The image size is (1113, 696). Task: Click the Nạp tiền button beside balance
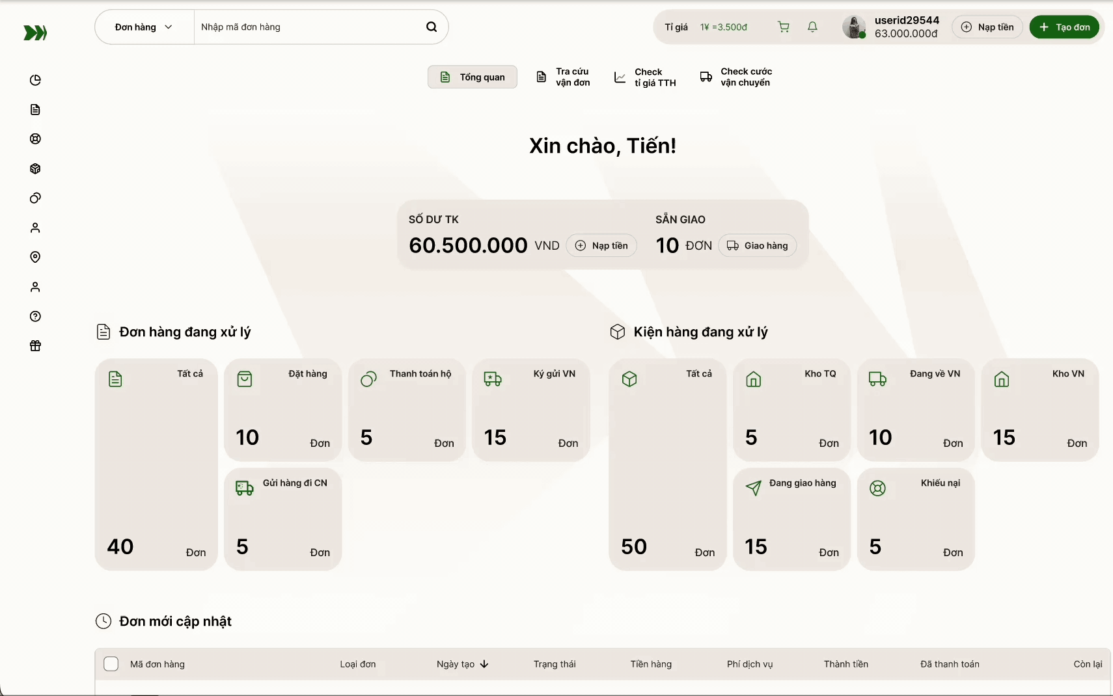[x=601, y=245]
